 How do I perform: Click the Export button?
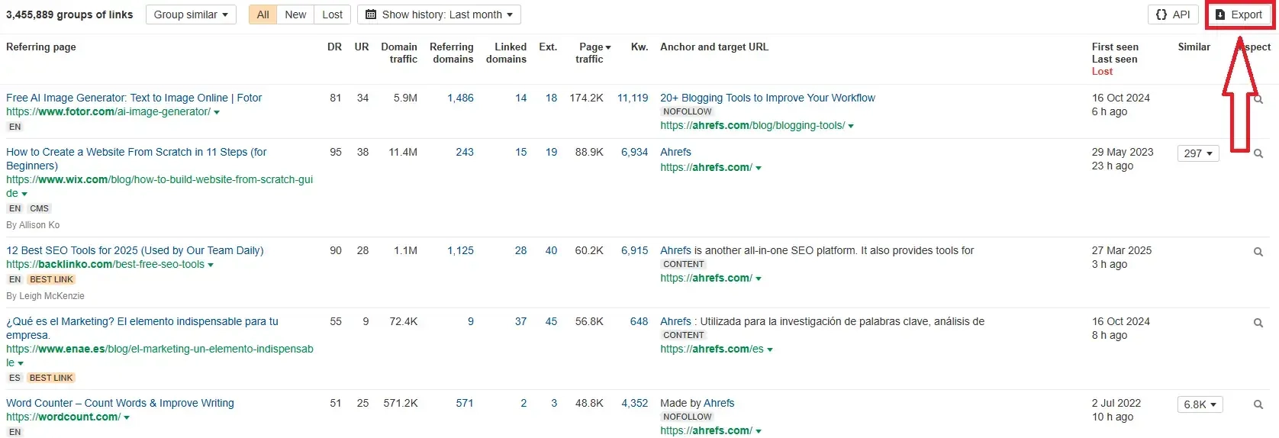pos(1239,14)
